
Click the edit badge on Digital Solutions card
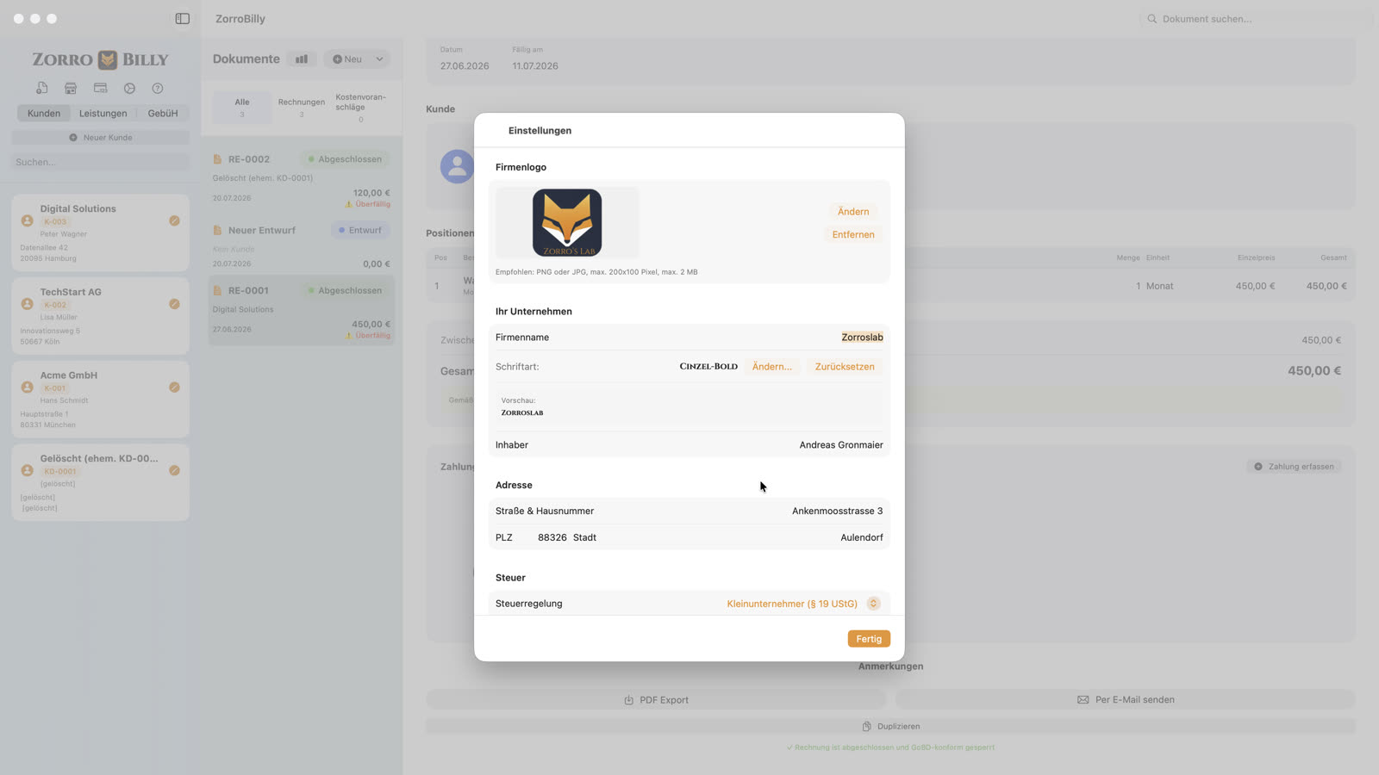coord(174,220)
